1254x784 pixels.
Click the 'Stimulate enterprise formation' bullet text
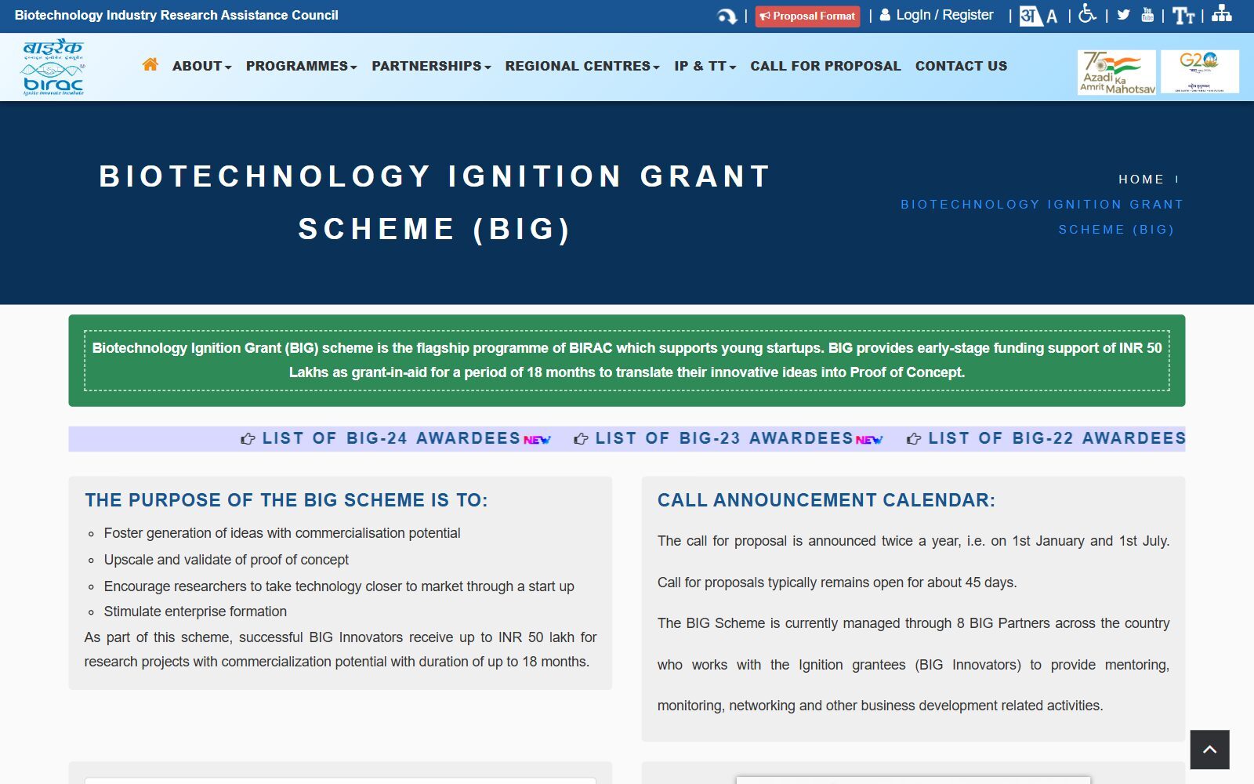pos(195,612)
